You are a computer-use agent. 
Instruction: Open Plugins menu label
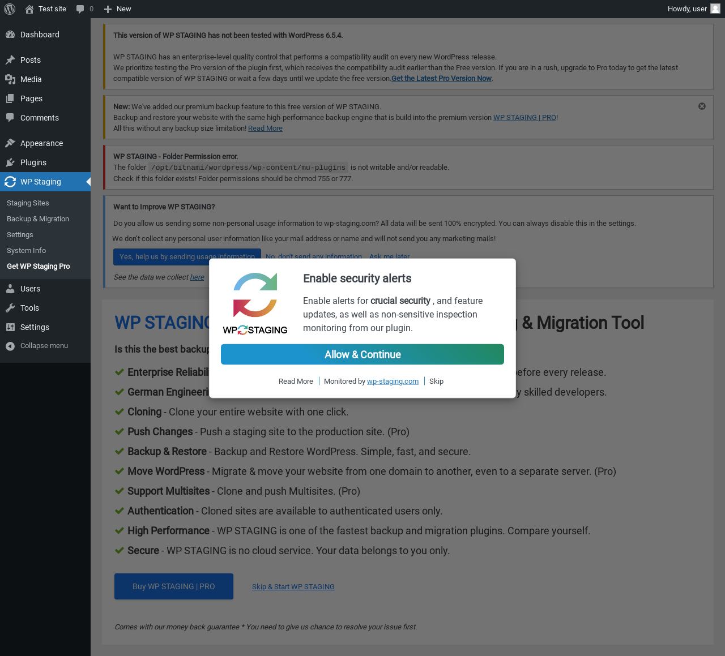coord(33,162)
